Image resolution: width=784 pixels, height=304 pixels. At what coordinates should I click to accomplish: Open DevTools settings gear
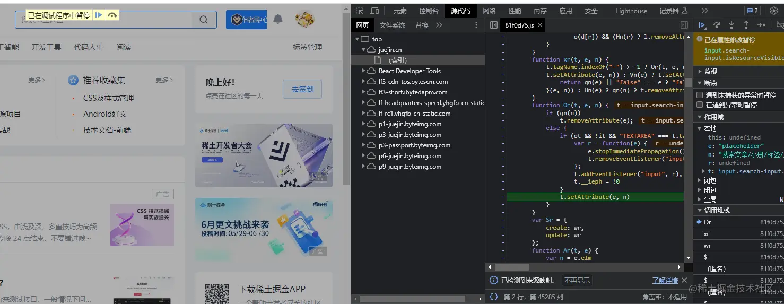click(773, 11)
